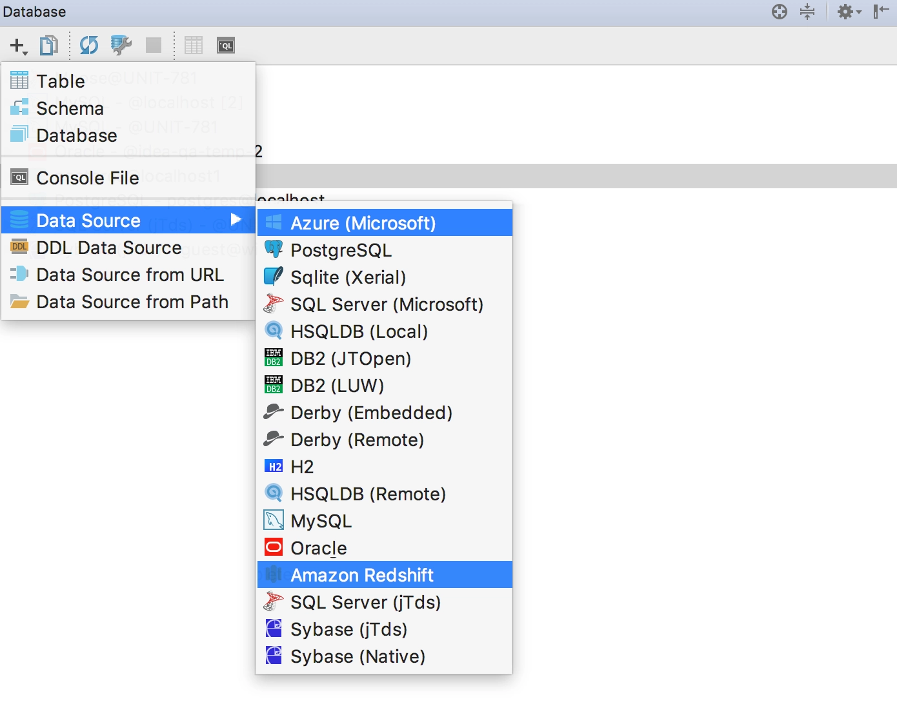Choose Data Source from Path
Screen dimensions: 897x706
pyautogui.click(x=128, y=302)
